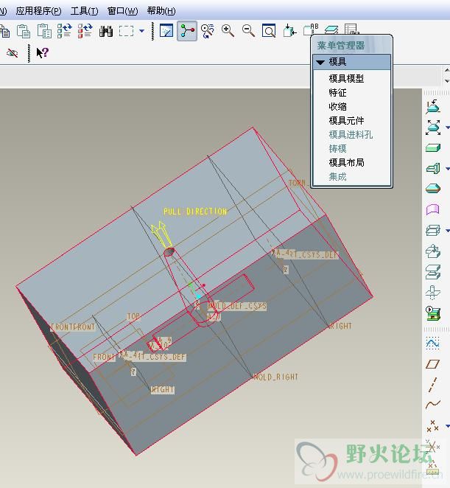Choose 特征 in the menu manager
The image size is (450, 488).
(x=337, y=92)
